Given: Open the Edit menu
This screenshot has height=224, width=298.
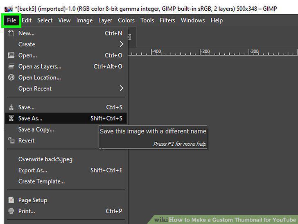Looking at the screenshot, I should coord(27,20).
